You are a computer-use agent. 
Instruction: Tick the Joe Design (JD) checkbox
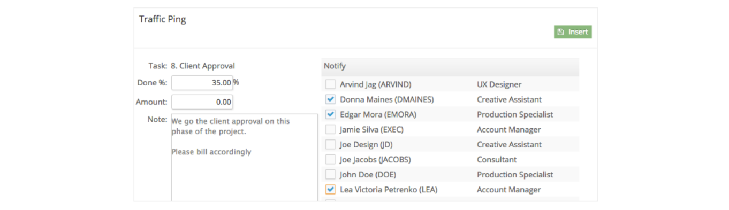(330, 144)
